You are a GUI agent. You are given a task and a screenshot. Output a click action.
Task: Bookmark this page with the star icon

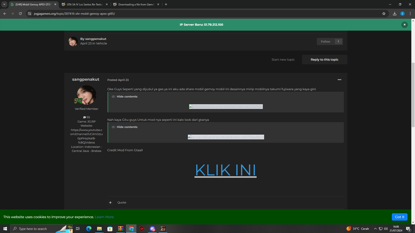click(384, 14)
